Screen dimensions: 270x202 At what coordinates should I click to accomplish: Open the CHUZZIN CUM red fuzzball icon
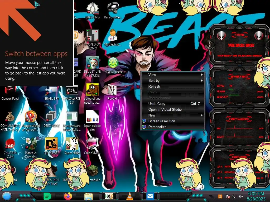[10, 148]
